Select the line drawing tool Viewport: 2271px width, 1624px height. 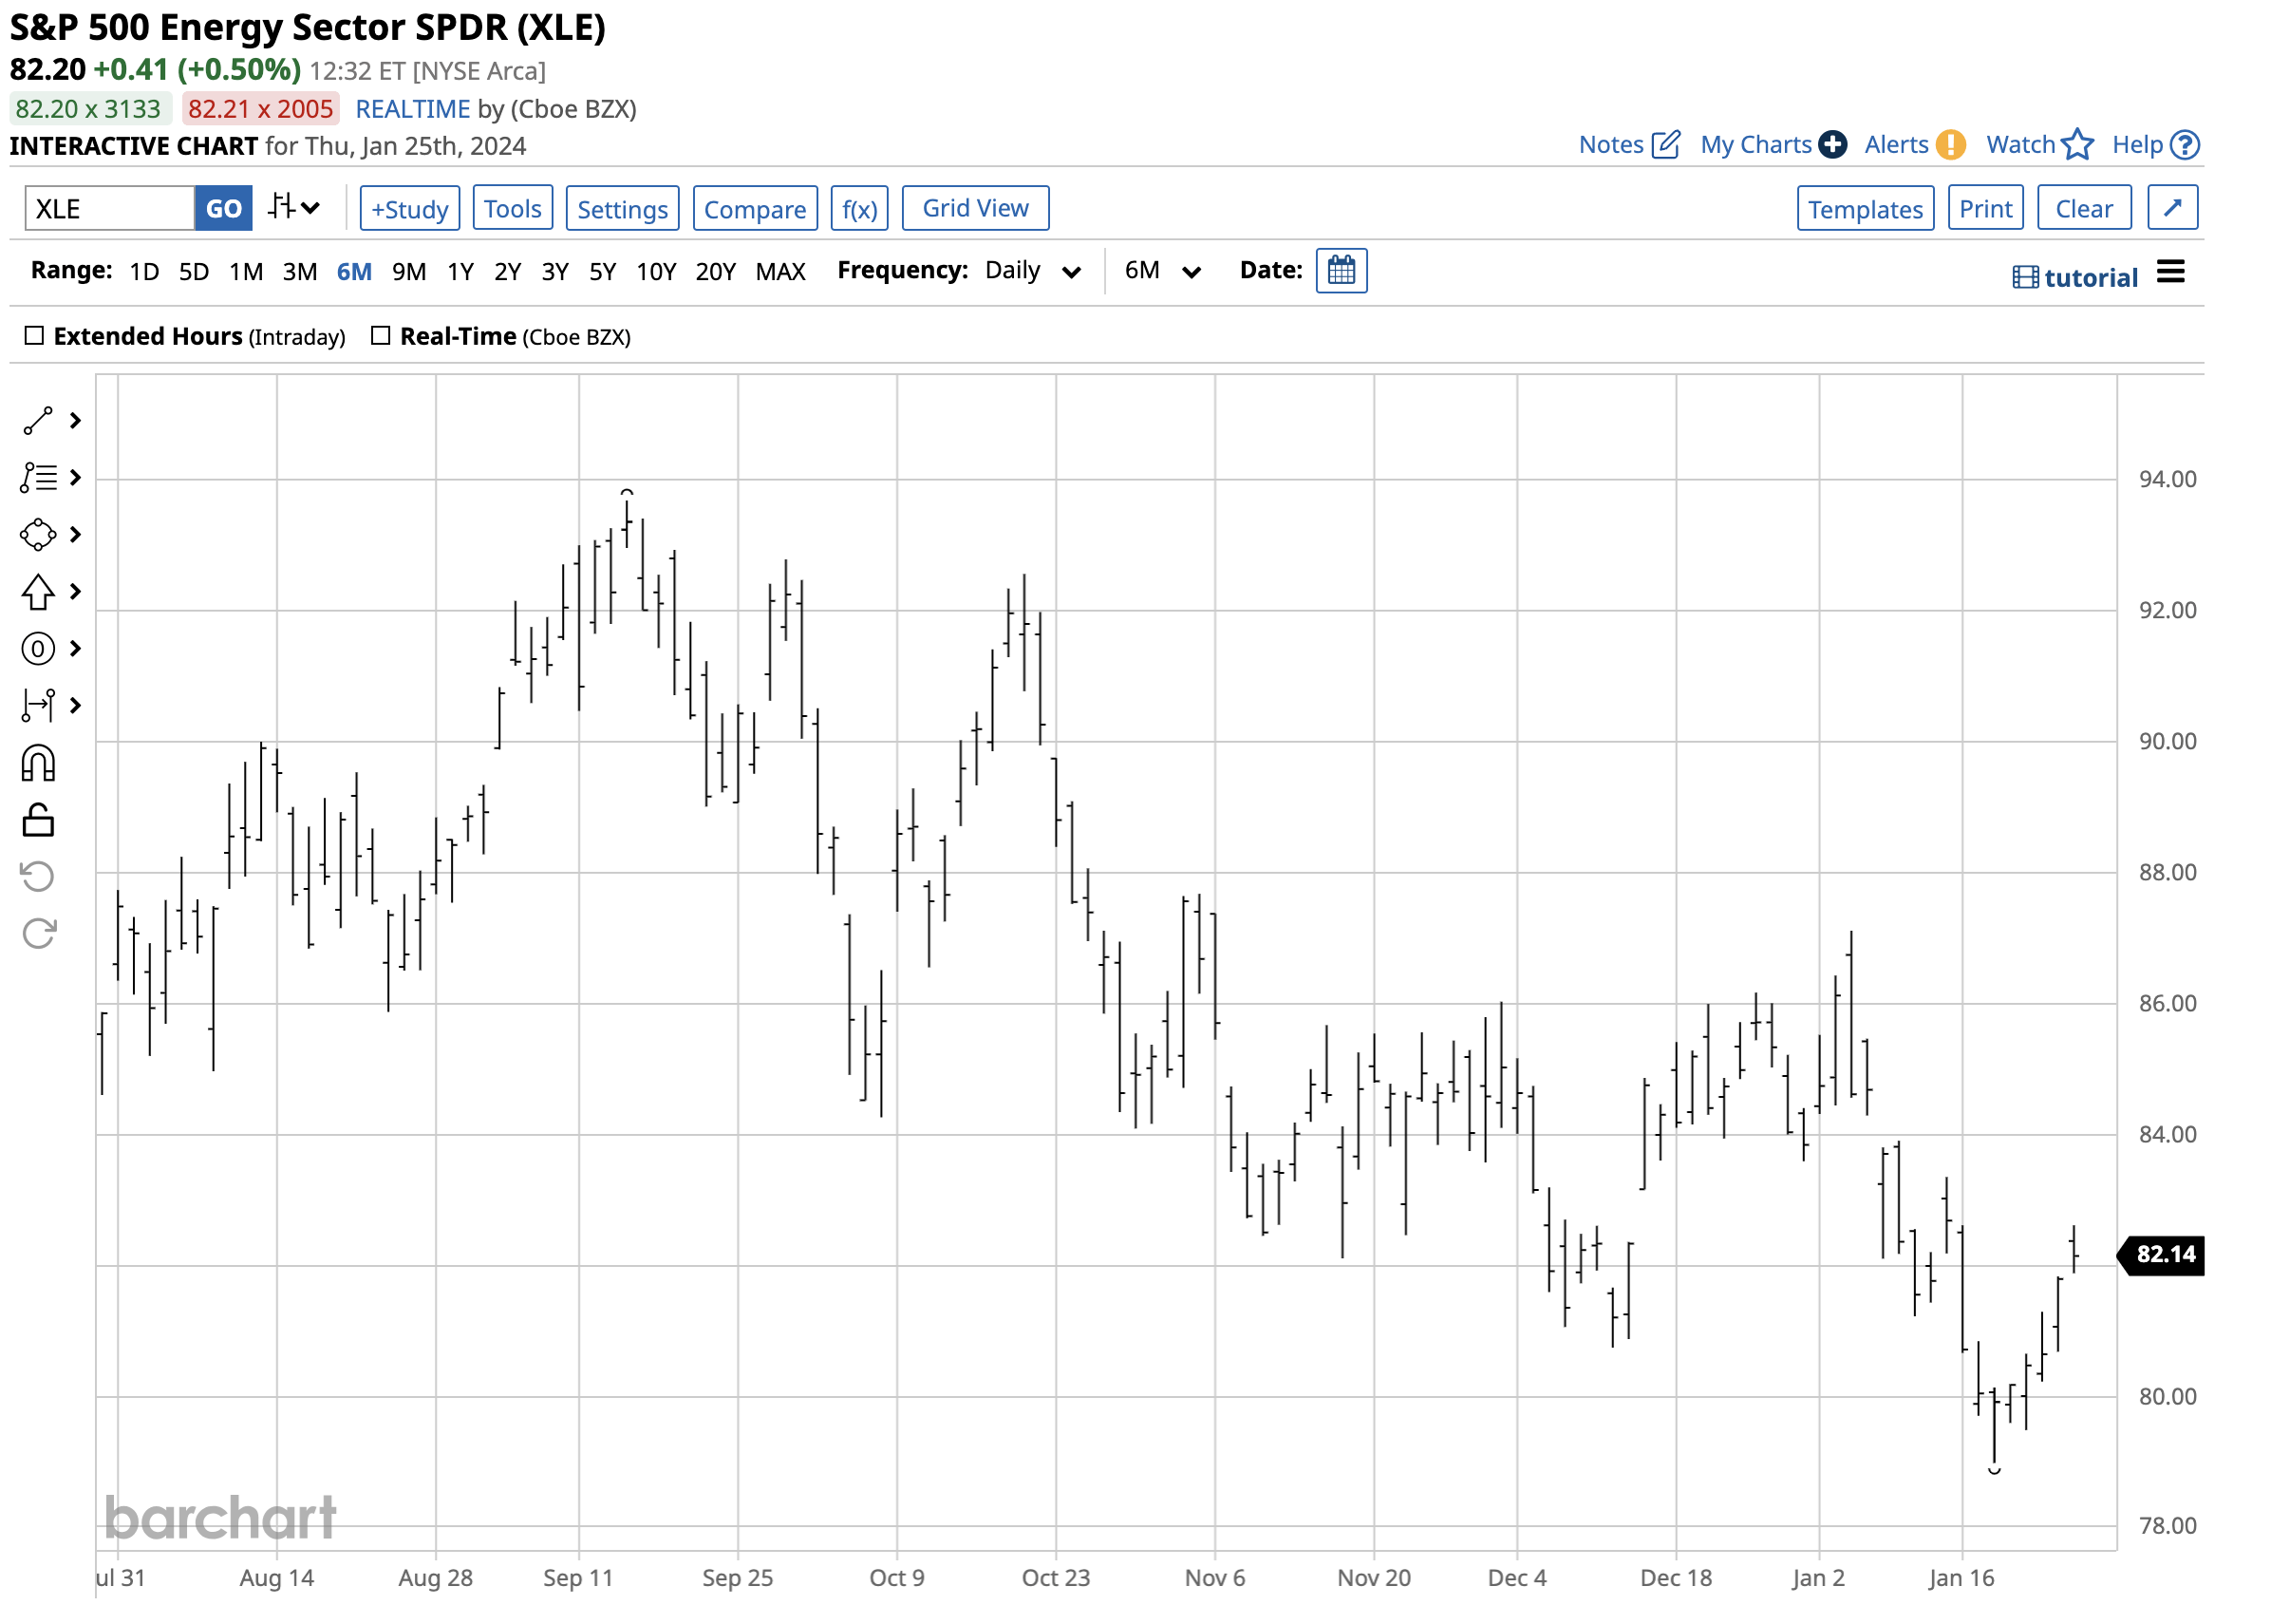[38, 421]
